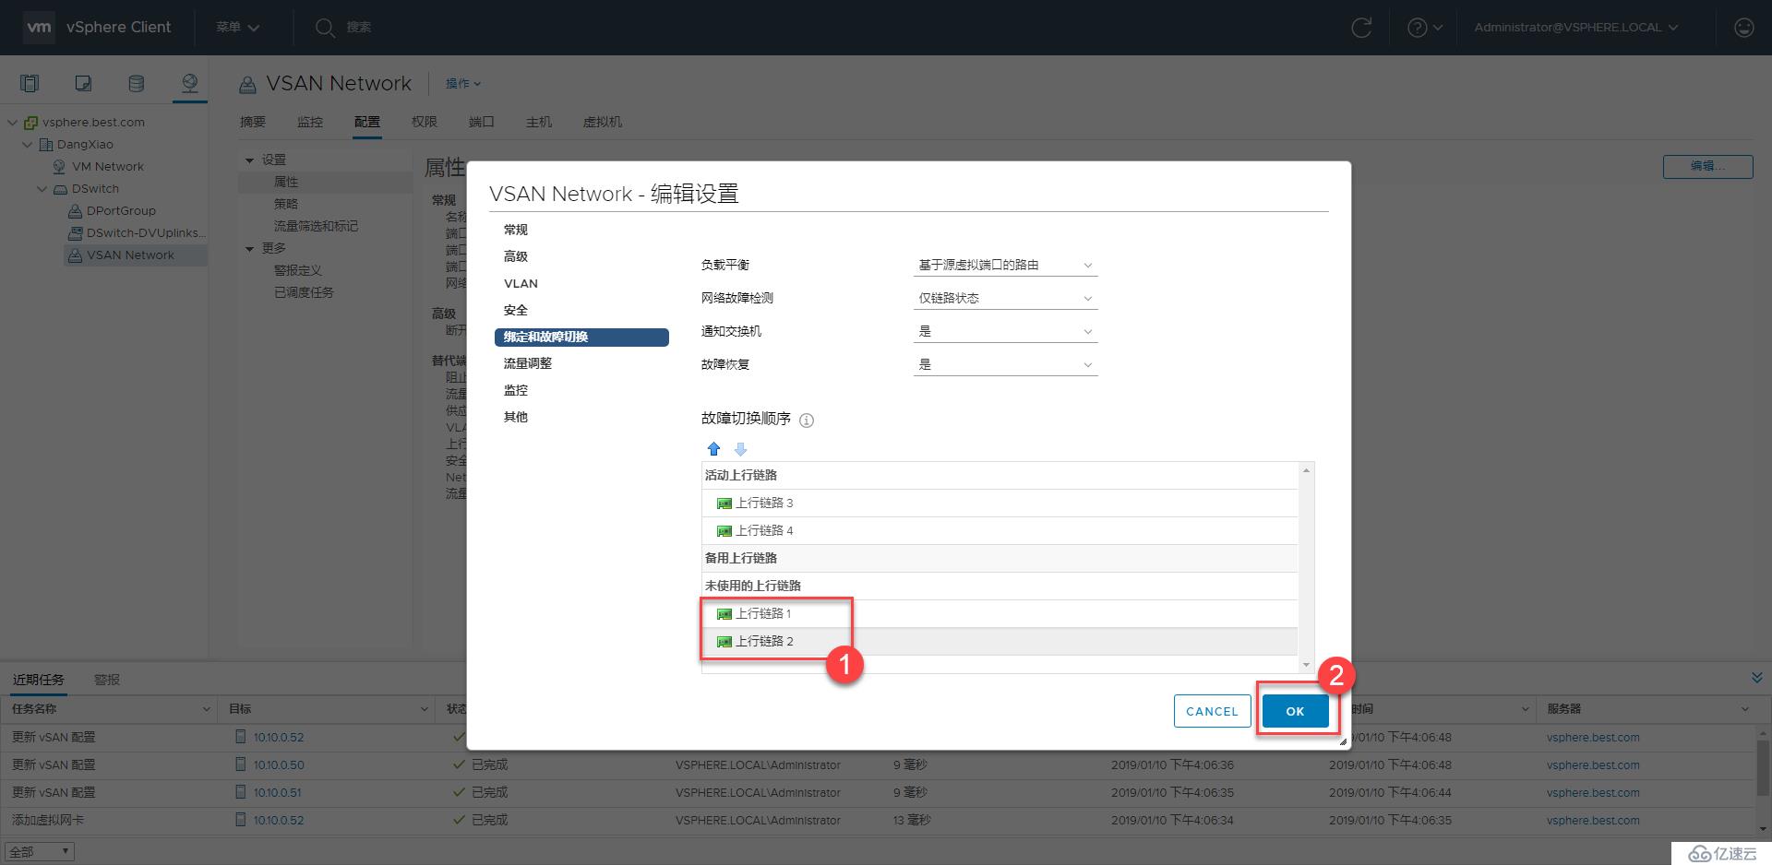The width and height of the screenshot is (1772, 865).
Task: Open 10.10.0.51 target link
Action: (278, 792)
